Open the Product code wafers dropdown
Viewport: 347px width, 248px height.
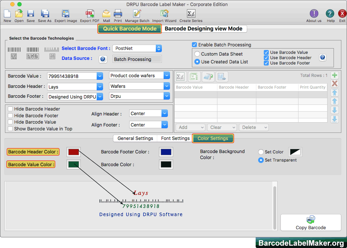pos(167,75)
